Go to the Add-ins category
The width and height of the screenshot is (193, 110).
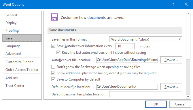(x=22, y=78)
